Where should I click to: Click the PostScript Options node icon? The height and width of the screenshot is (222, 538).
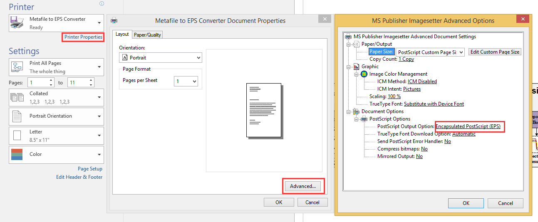(364, 119)
